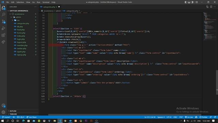Open Task View in the taskbar
Image resolution: width=218 pixels, height=123 pixels.
18,121
